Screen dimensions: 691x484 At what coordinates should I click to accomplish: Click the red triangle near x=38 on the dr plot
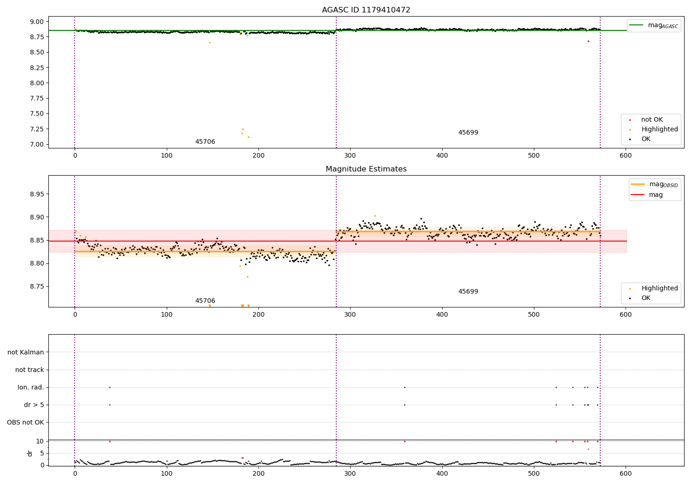click(x=110, y=442)
